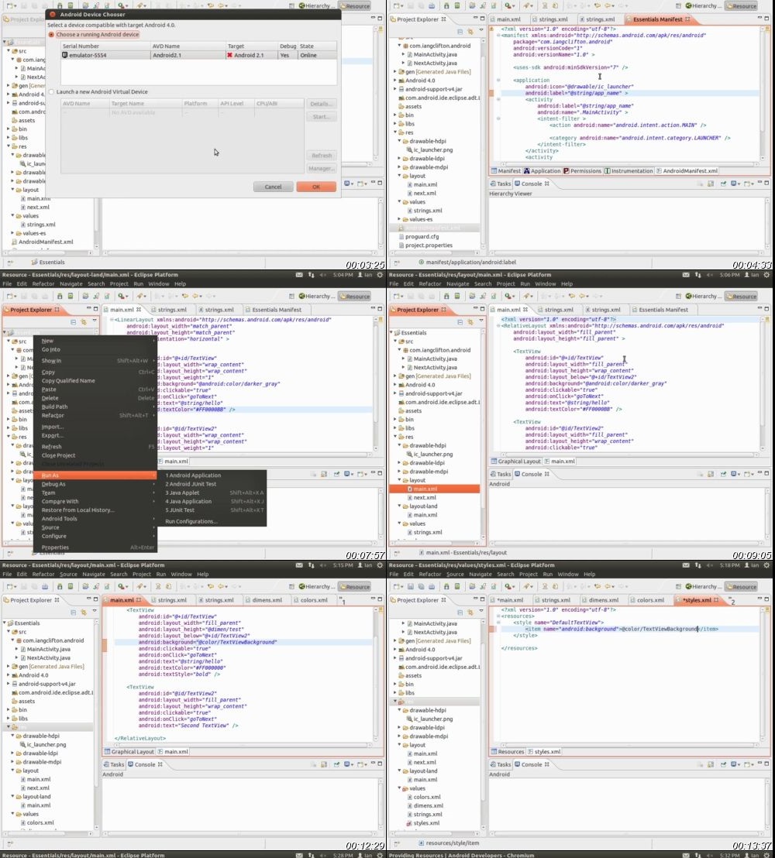Collapse All icon in 00:09:05 Project Explorer

(x=460, y=322)
